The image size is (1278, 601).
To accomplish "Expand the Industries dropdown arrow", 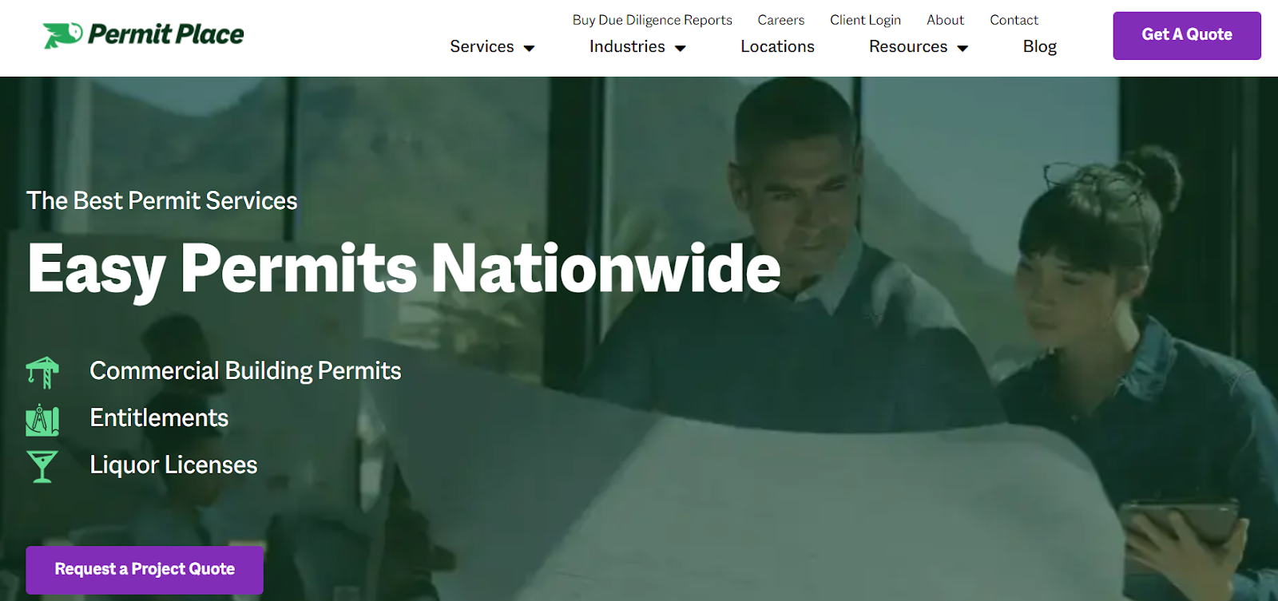I will pos(681,49).
